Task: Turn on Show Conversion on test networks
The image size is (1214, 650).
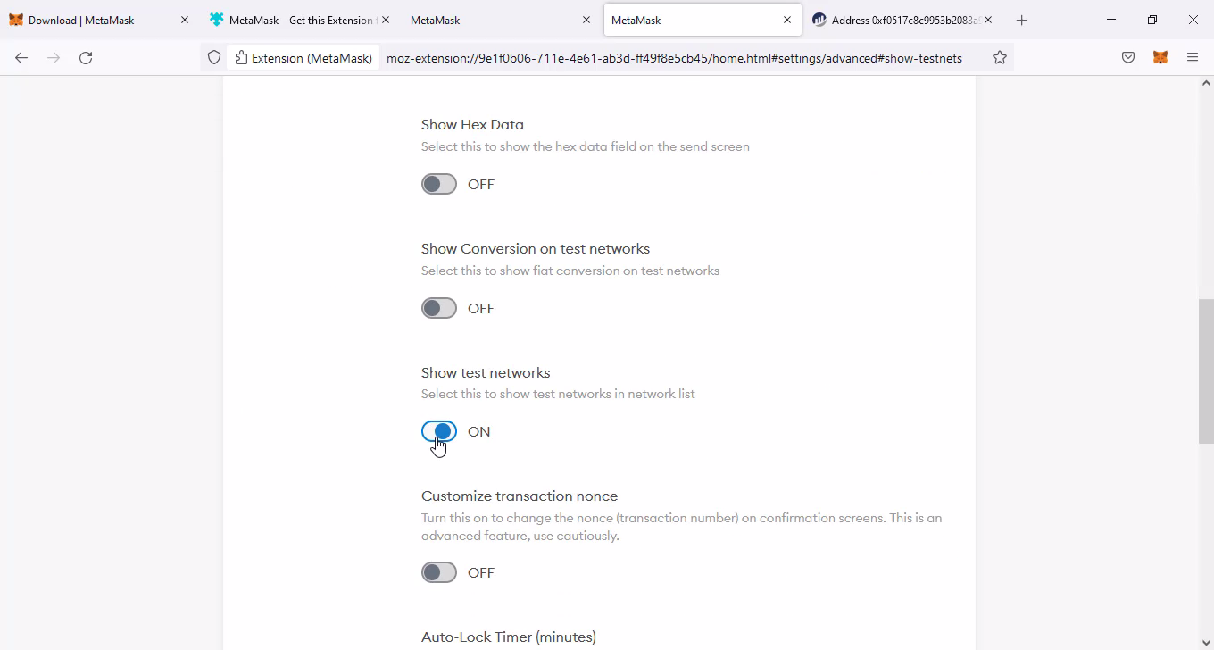Action: pyautogui.click(x=439, y=308)
